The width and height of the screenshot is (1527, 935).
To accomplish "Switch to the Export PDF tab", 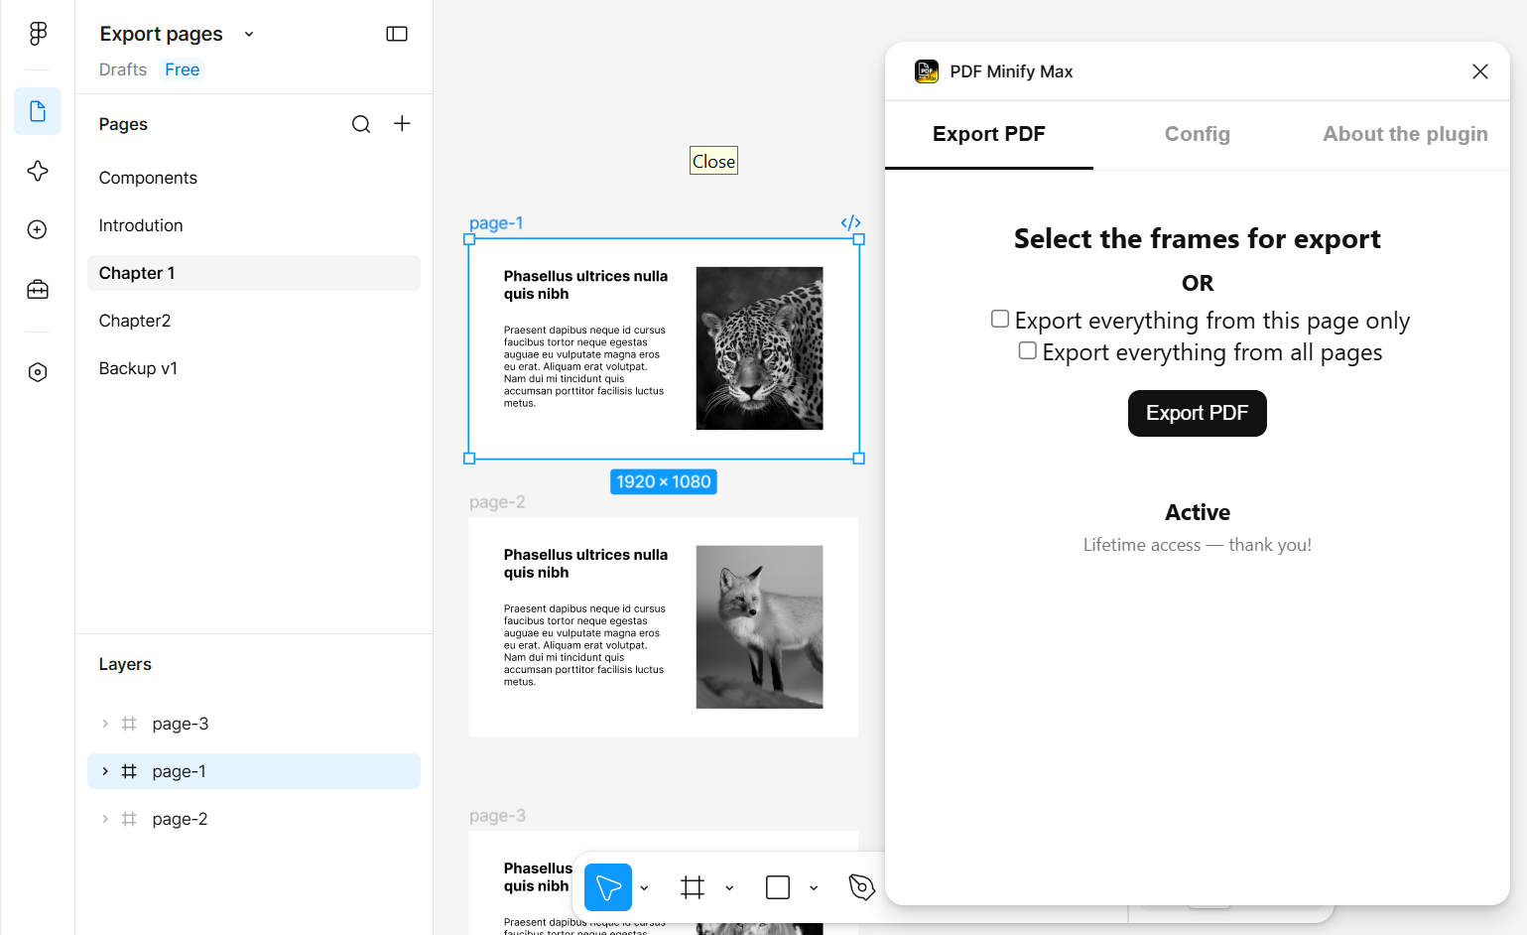I will coord(989,134).
